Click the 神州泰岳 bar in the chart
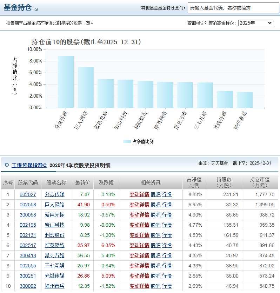This screenshot has height=293, width=280. tap(245, 100)
